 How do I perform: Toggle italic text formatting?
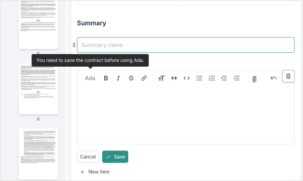[x=118, y=78]
